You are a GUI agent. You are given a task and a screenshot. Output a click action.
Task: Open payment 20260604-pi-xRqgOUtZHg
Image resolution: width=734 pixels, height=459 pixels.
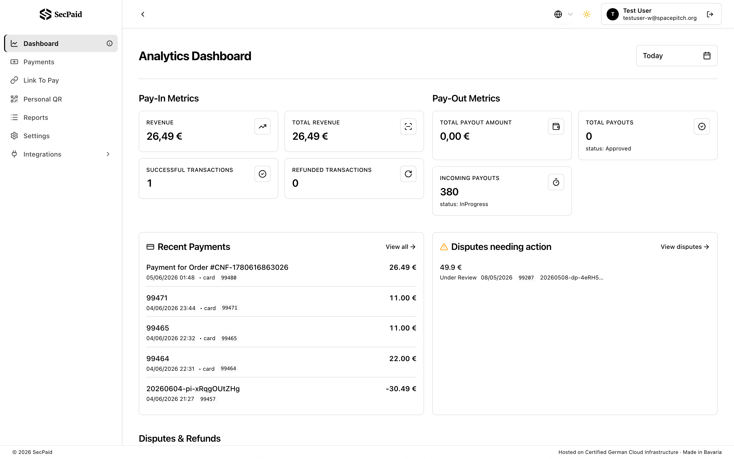pos(281,393)
